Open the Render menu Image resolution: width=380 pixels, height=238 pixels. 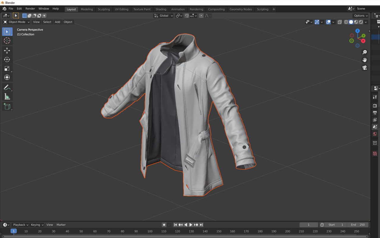tap(30, 9)
